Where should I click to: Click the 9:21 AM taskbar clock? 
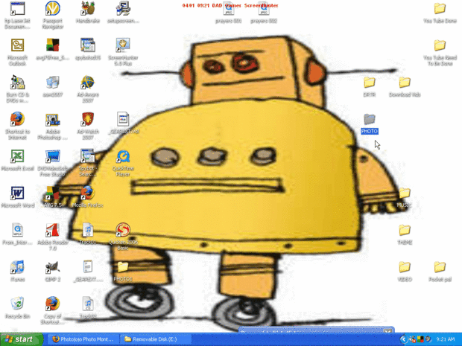[445, 339]
